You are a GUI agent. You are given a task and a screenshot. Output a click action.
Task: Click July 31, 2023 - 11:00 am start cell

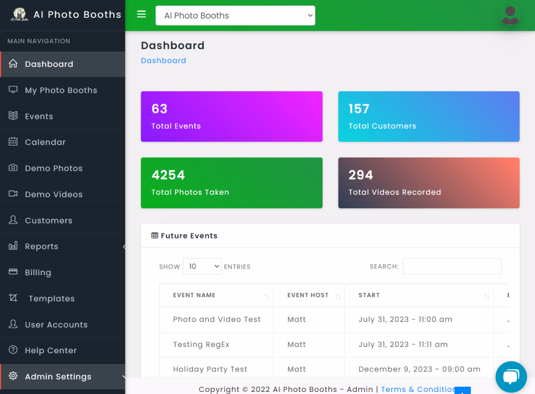405,319
